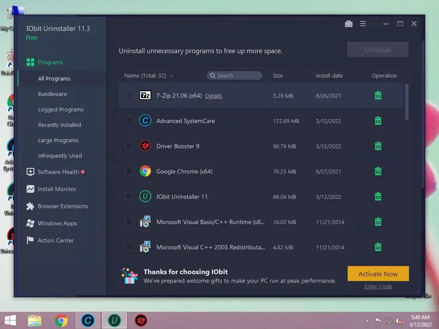The width and height of the screenshot is (439, 329).
Task: Click Activate Now button
Action: click(x=378, y=274)
